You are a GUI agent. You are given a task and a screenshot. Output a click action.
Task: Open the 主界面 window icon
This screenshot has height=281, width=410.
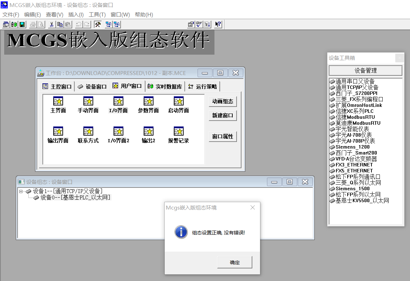(58, 102)
